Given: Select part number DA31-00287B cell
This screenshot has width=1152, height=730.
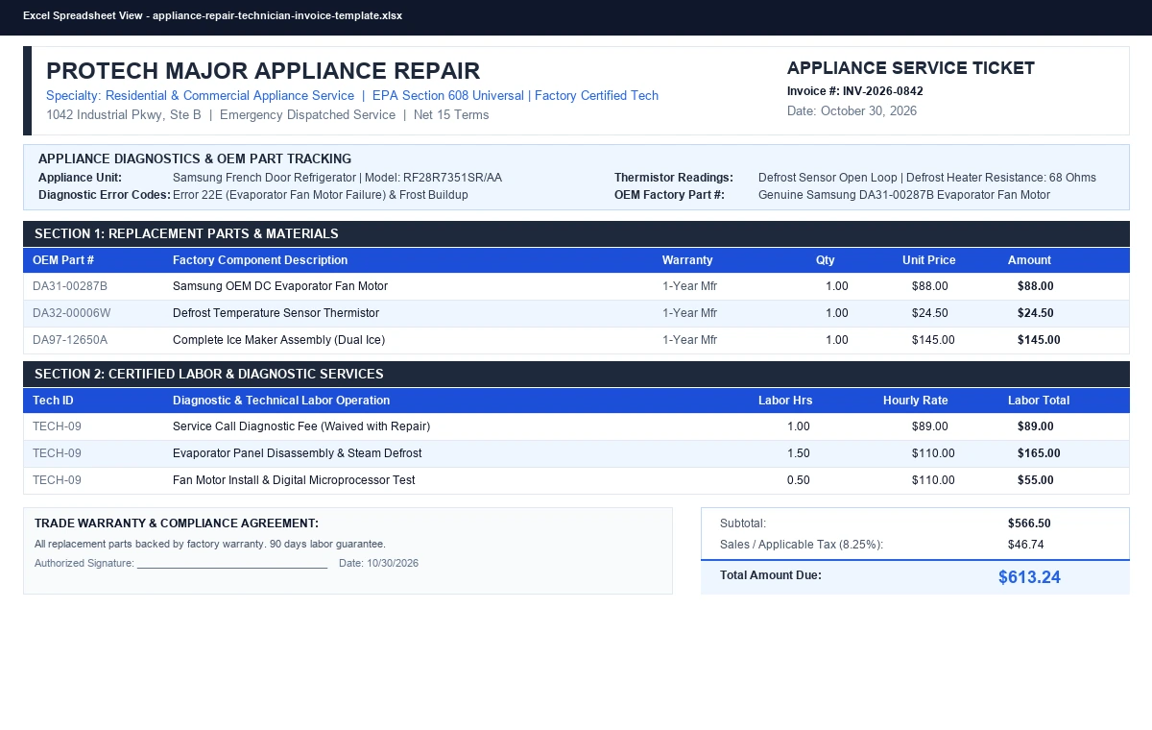Looking at the screenshot, I should coord(70,286).
